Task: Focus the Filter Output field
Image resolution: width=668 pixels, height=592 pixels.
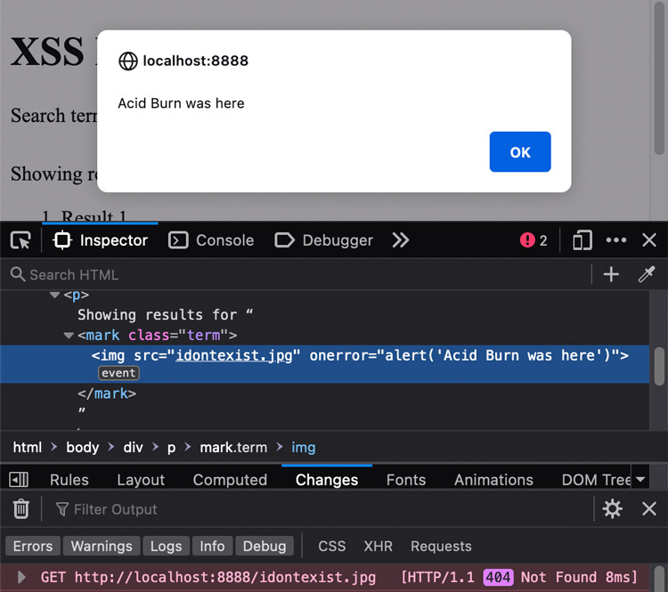Action: coord(318,509)
